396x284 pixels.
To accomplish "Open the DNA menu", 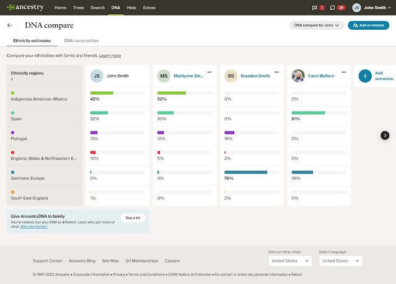I will tap(116, 8).
